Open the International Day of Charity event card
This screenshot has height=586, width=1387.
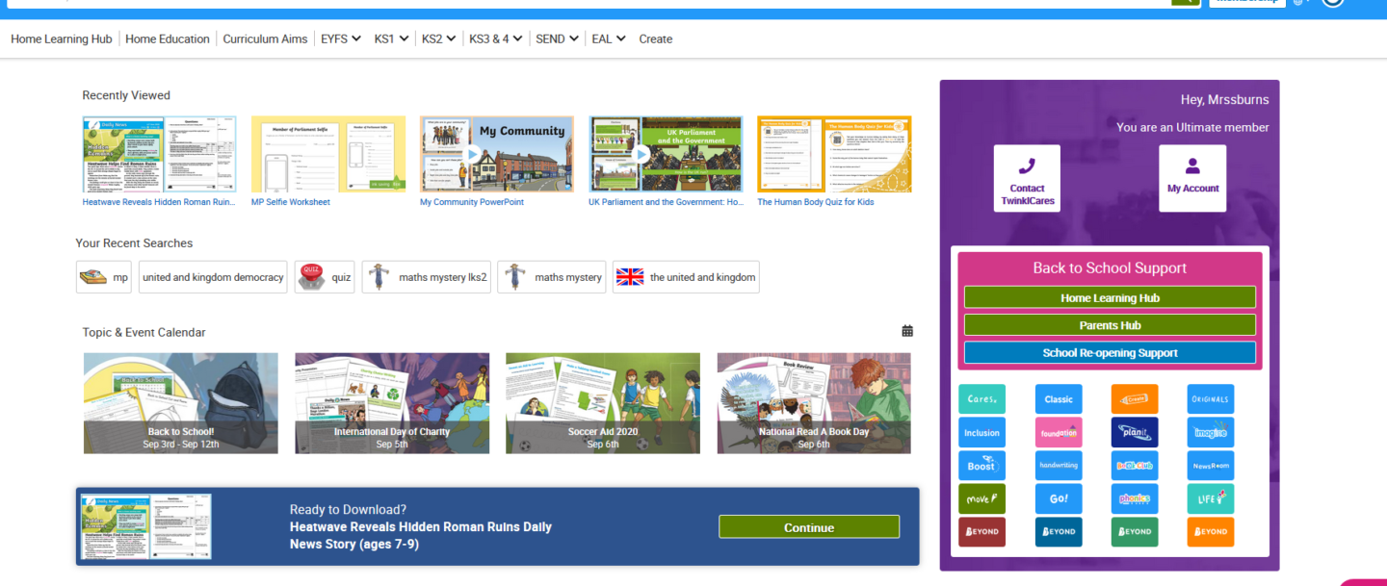click(392, 403)
